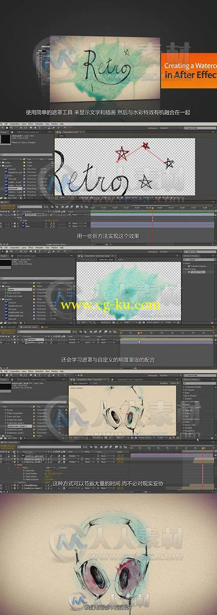
Task: Open Active Camera dropdown under the Retro viewer
Action: [x=132, y=197]
